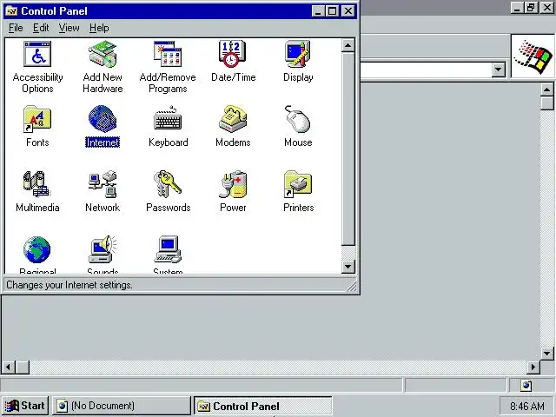Select Add/Remove Programs icon

tap(168, 54)
